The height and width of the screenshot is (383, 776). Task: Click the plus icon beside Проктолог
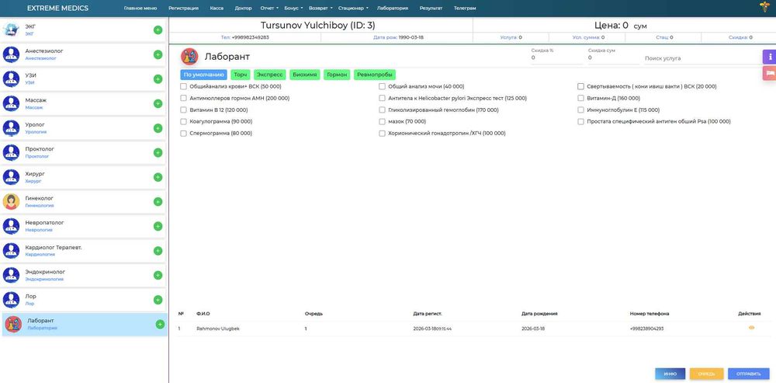[158, 152]
